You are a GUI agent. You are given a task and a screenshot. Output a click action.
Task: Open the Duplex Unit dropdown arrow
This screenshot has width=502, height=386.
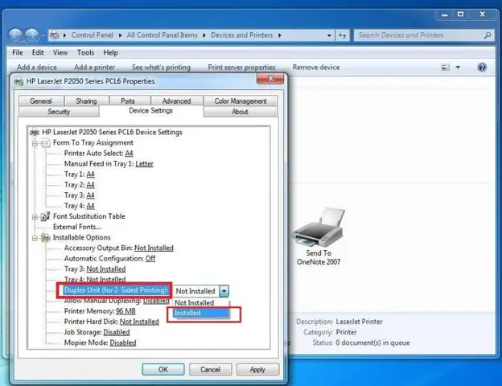(x=224, y=291)
